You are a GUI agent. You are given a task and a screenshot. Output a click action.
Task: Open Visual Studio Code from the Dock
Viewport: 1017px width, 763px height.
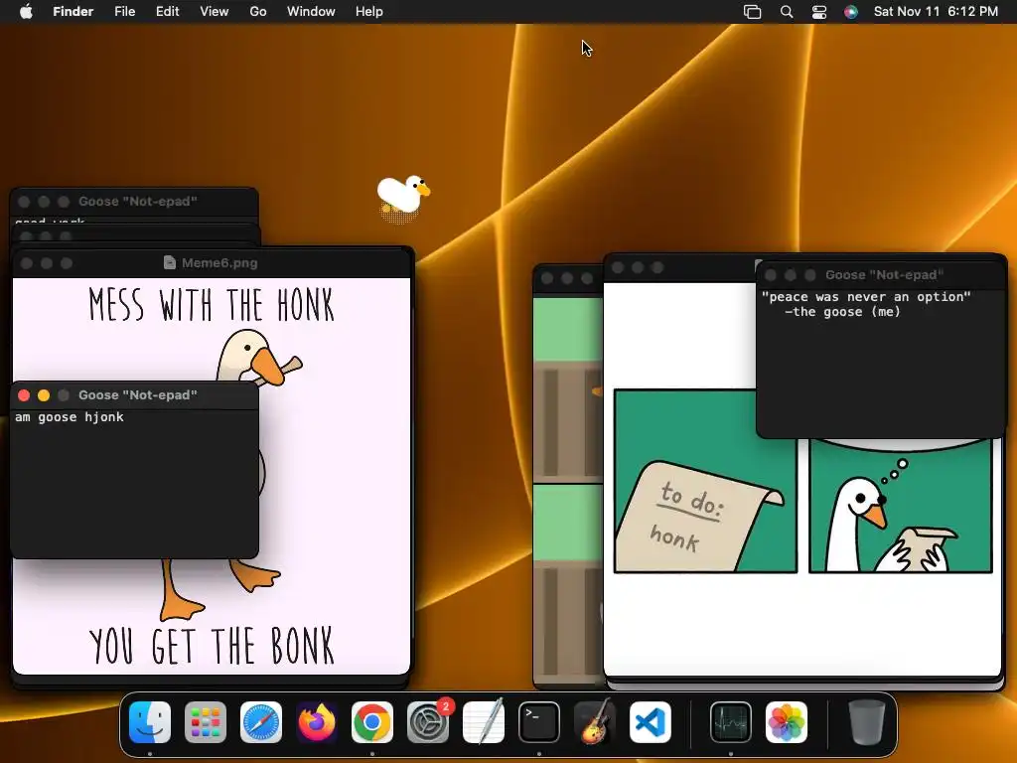tap(651, 722)
